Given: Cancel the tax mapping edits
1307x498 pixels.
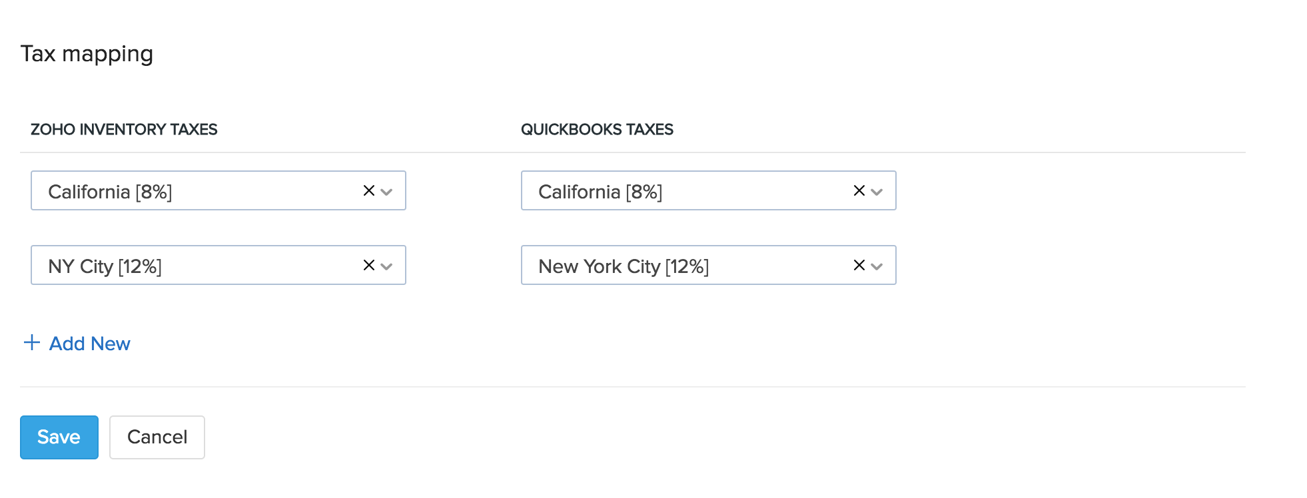Looking at the screenshot, I should (157, 437).
